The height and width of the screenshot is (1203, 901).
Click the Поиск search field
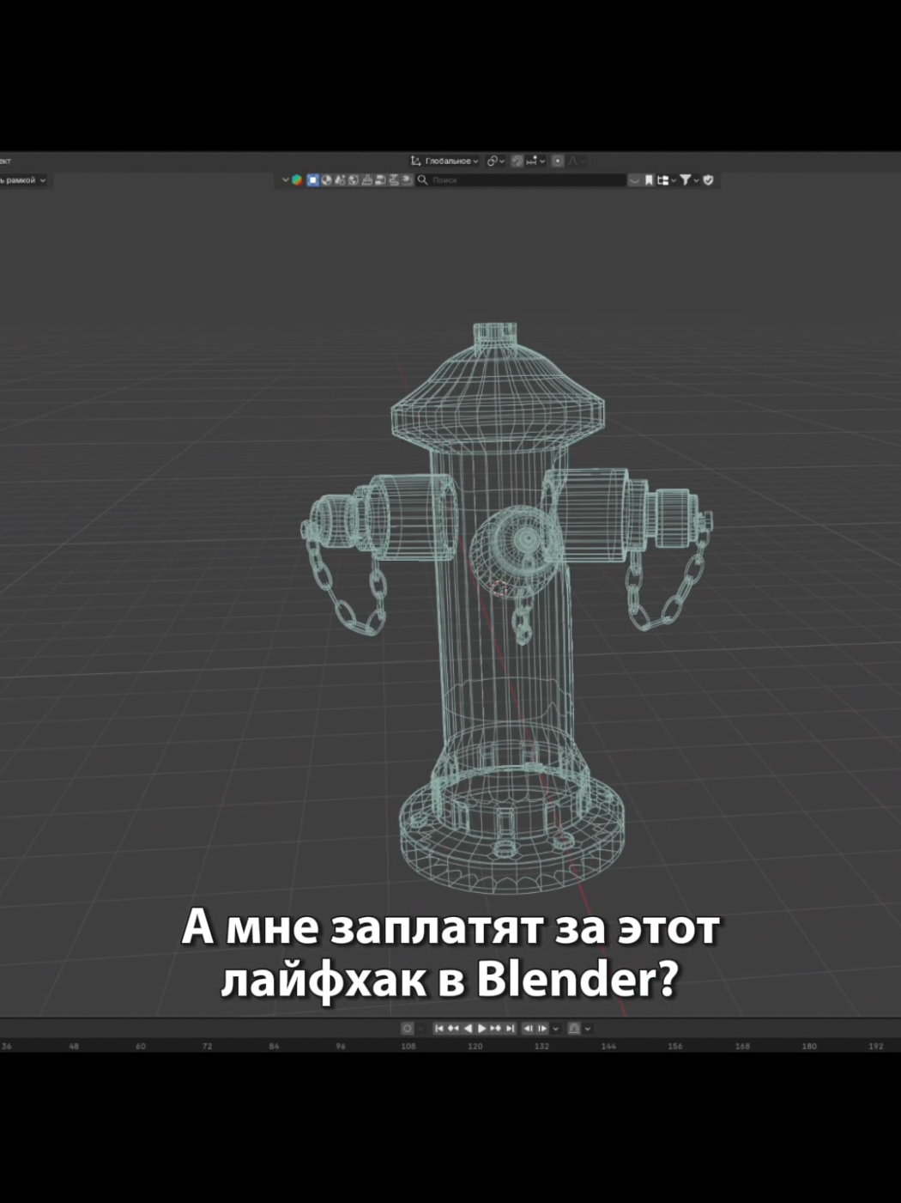point(521,180)
